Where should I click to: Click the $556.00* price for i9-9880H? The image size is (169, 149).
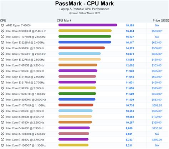(x=157, y=48)
